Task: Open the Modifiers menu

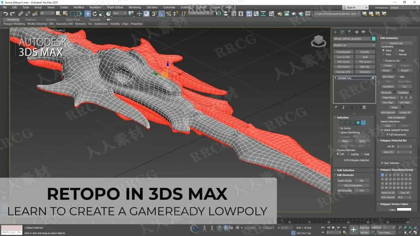Action: pos(79,7)
